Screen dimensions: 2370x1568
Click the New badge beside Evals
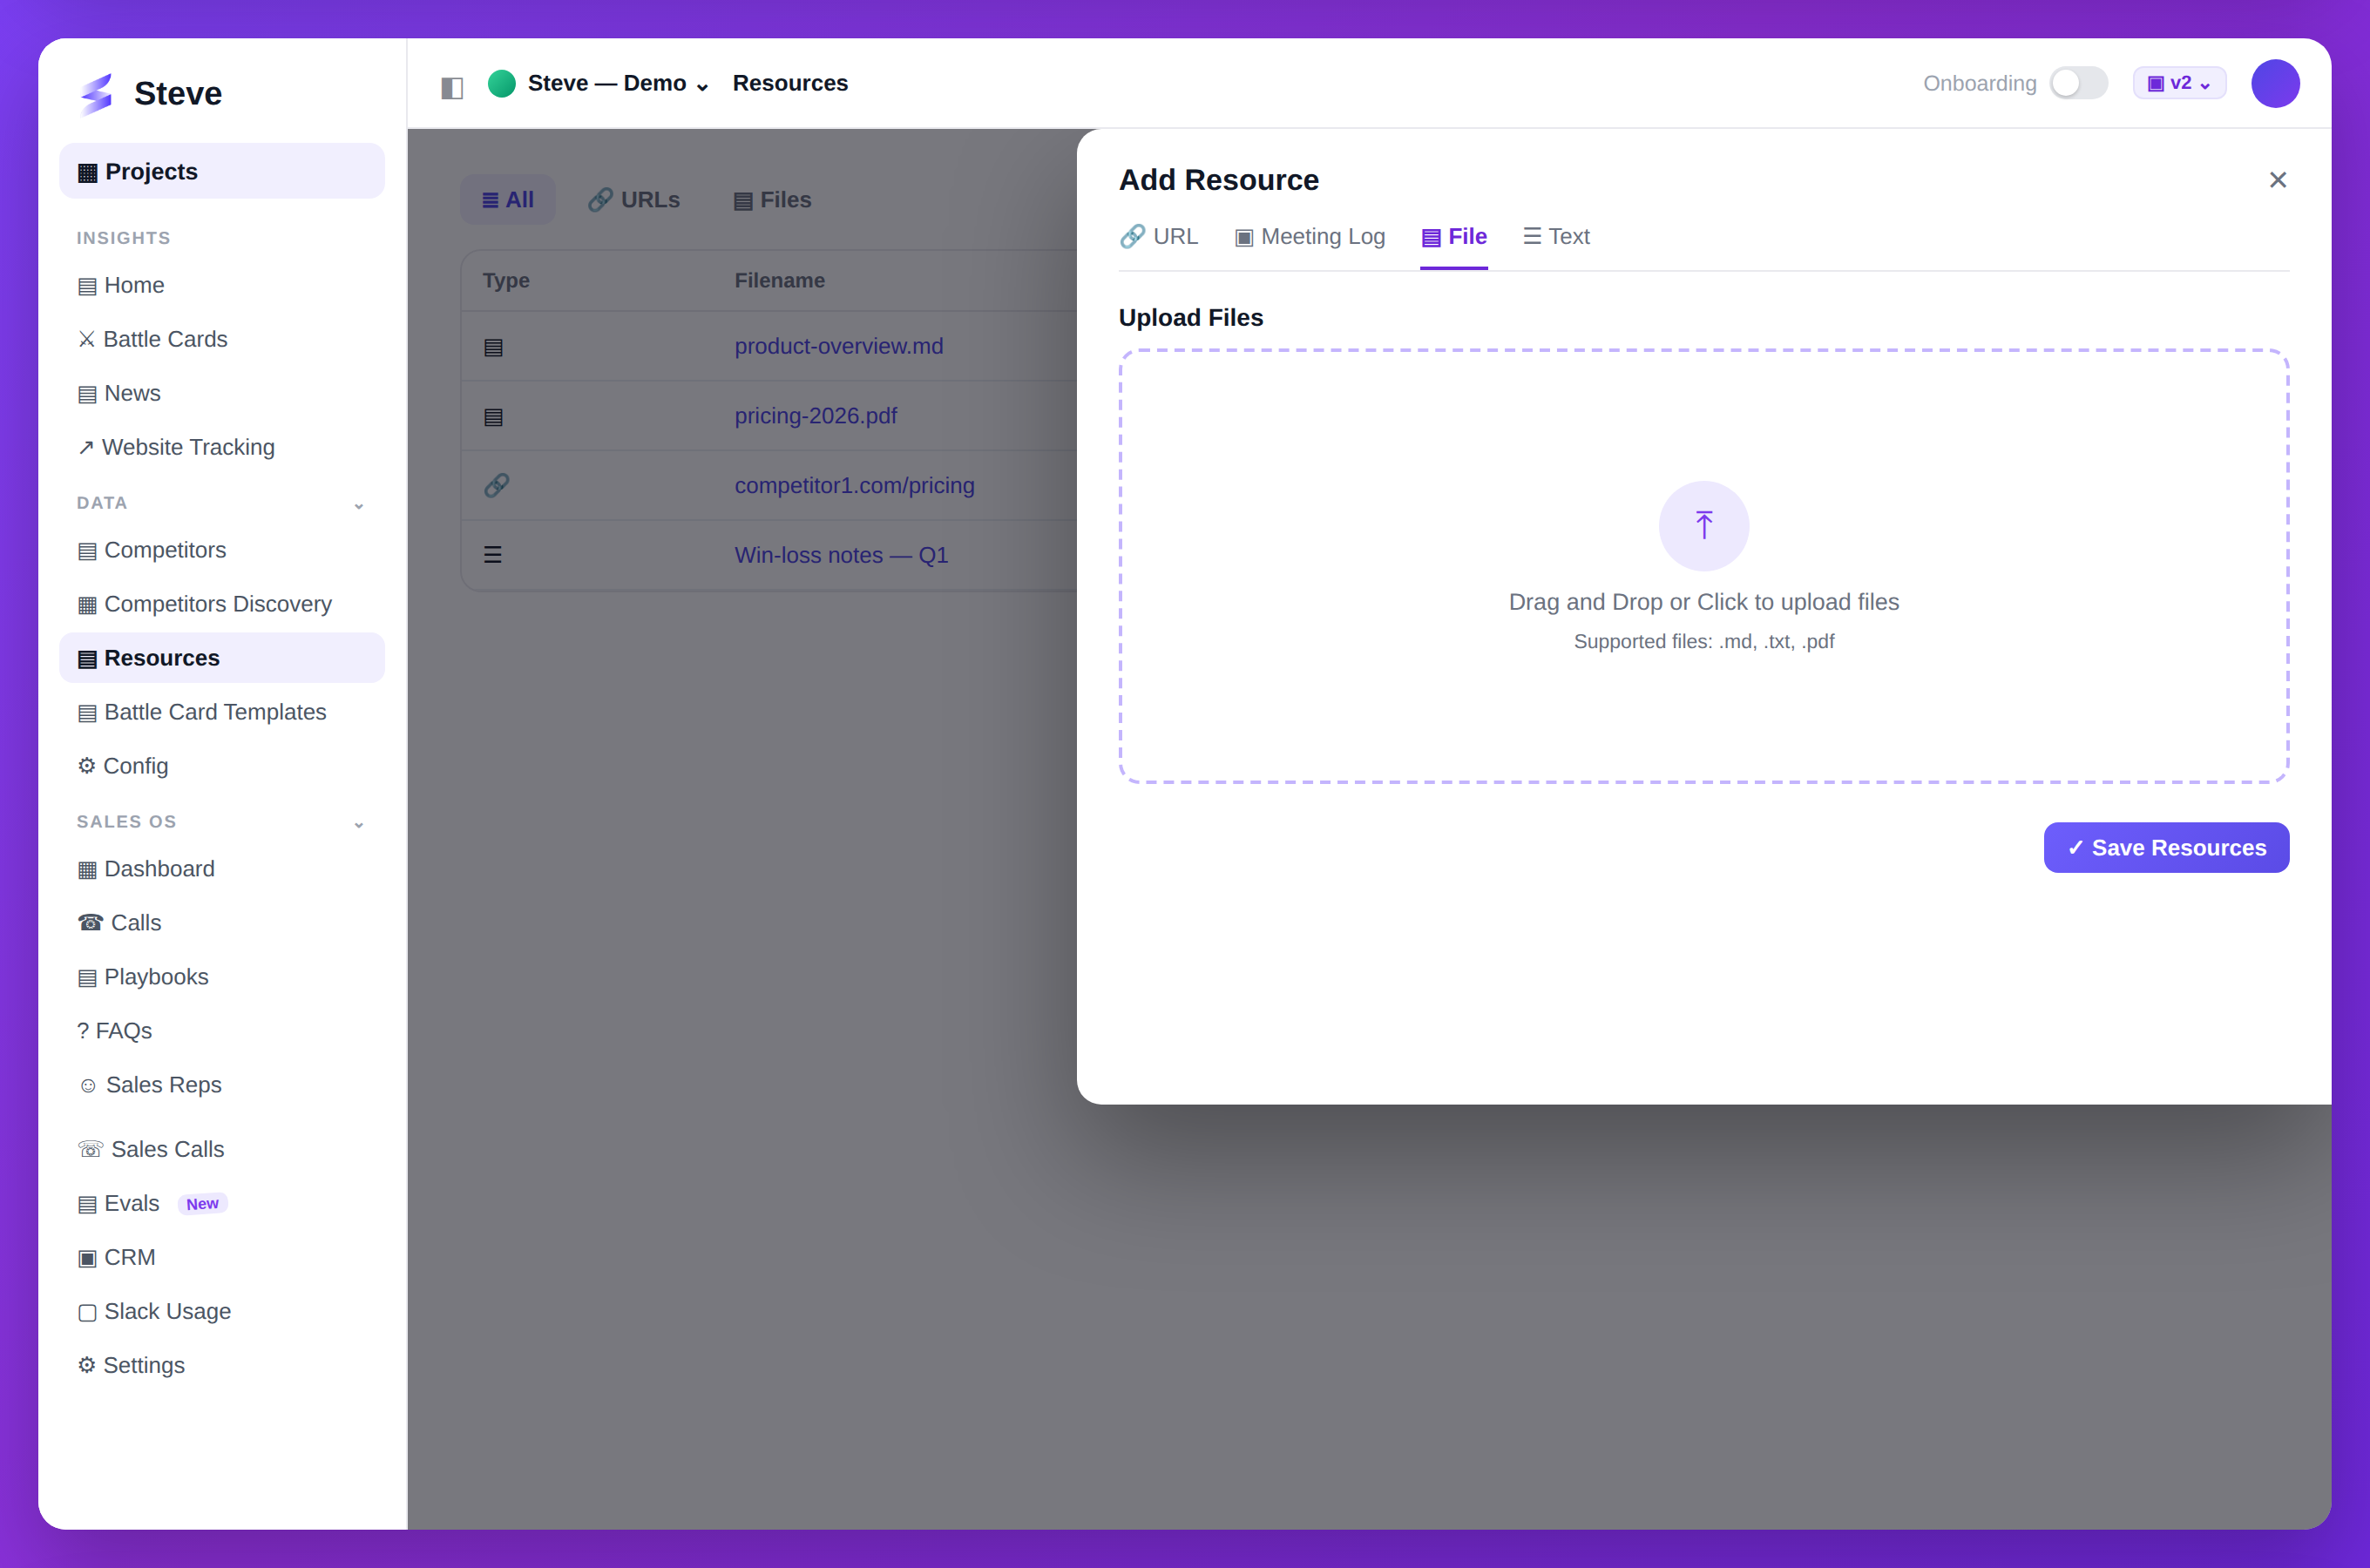[202, 1205]
